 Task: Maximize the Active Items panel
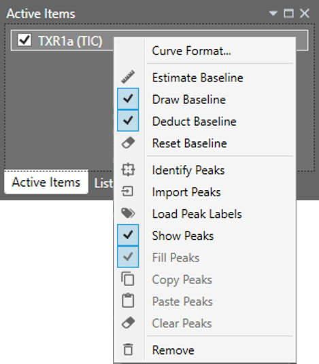288,13
